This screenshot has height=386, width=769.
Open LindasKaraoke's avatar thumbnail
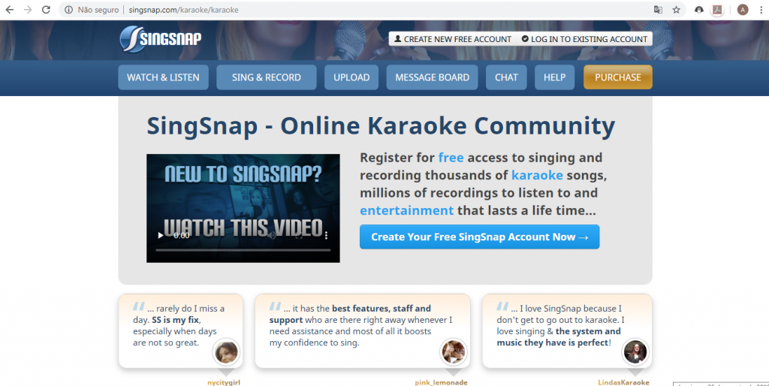(x=635, y=351)
